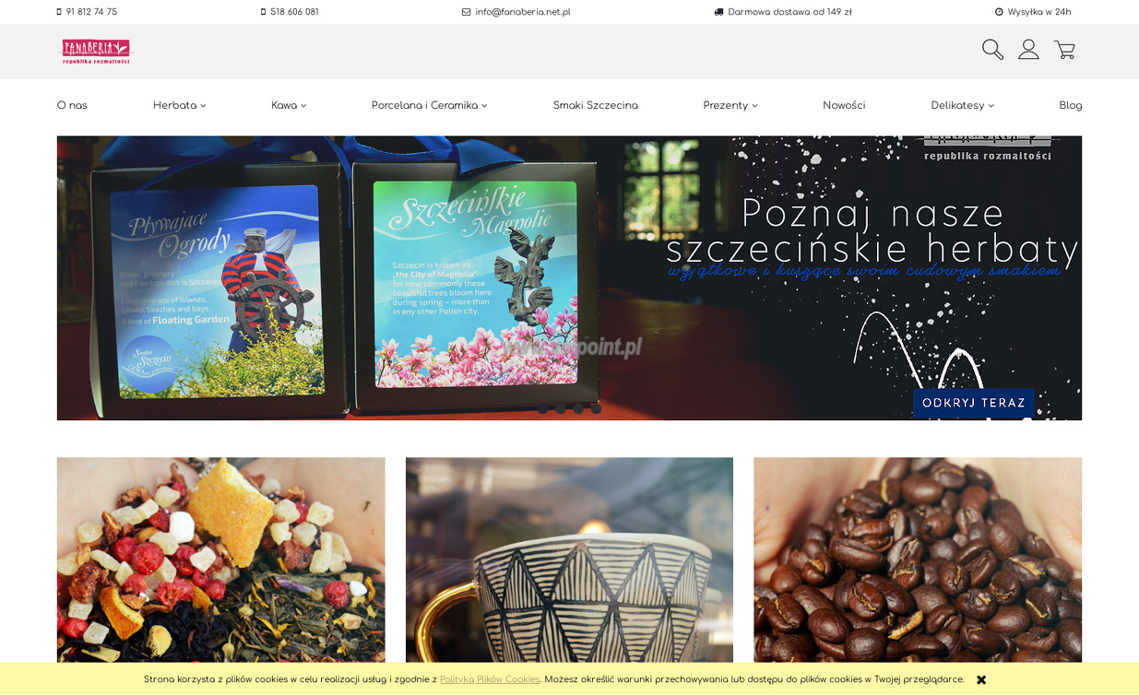1139x695 pixels.
Task: Click the Fanaberia logo
Action: (x=96, y=51)
